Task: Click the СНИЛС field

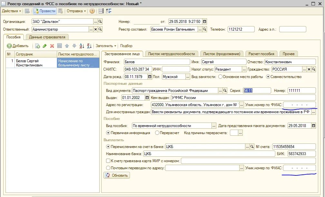Action: [138, 69]
